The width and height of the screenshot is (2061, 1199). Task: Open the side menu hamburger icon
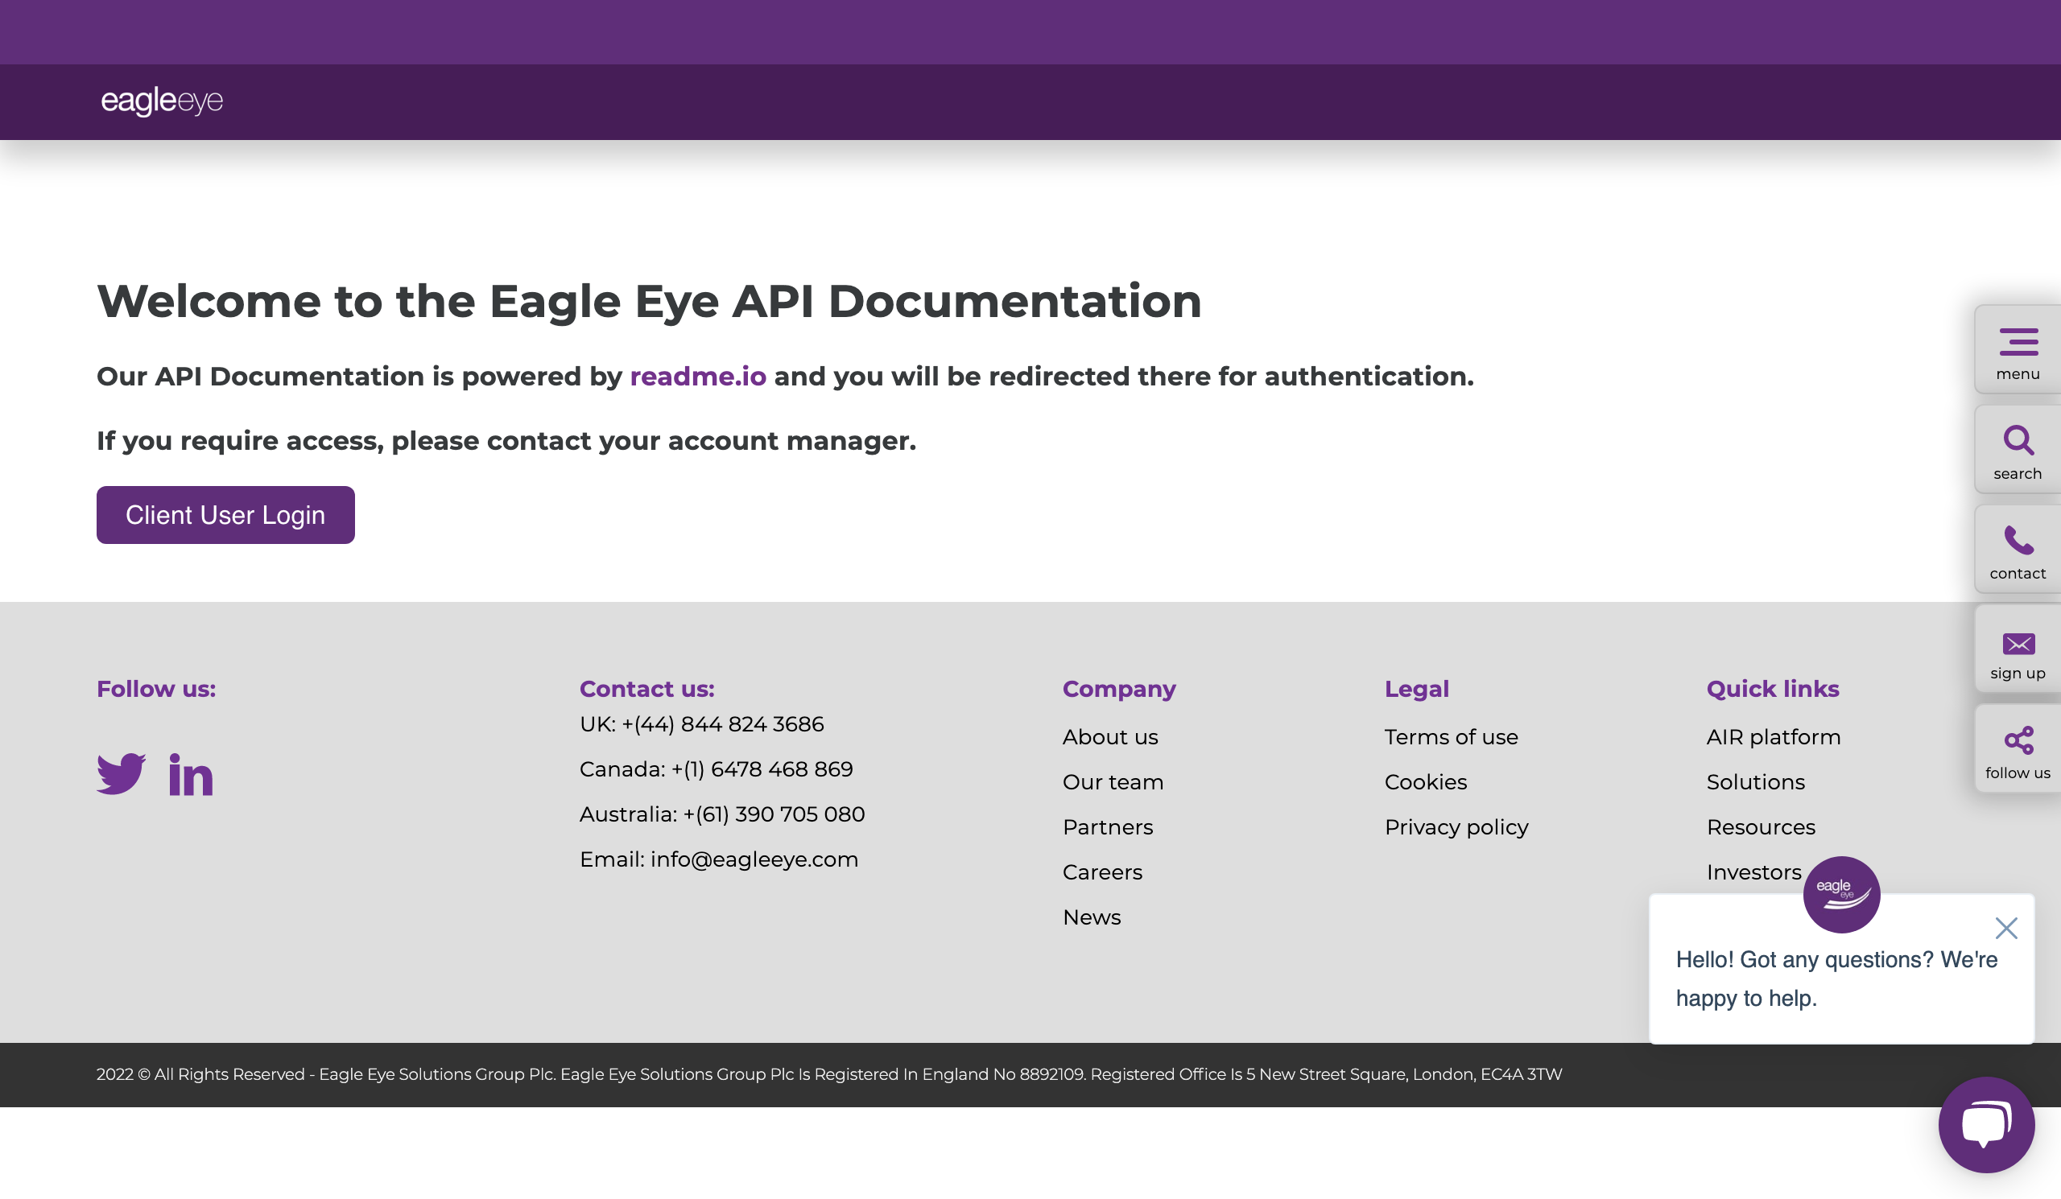tap(2018, 343)
